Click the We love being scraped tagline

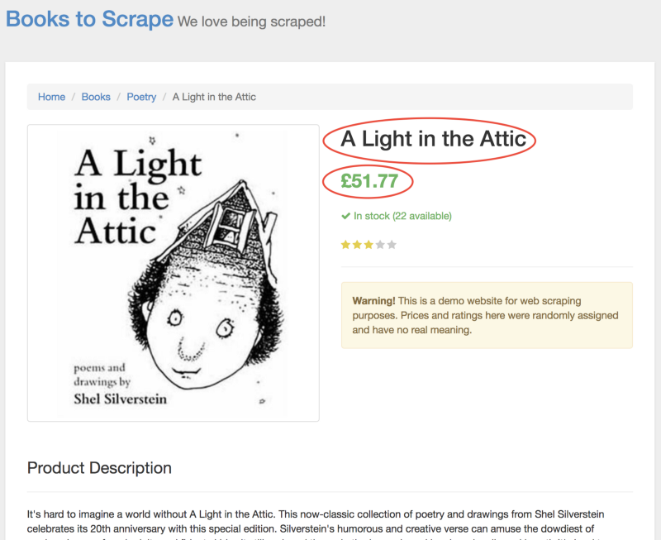251,22
